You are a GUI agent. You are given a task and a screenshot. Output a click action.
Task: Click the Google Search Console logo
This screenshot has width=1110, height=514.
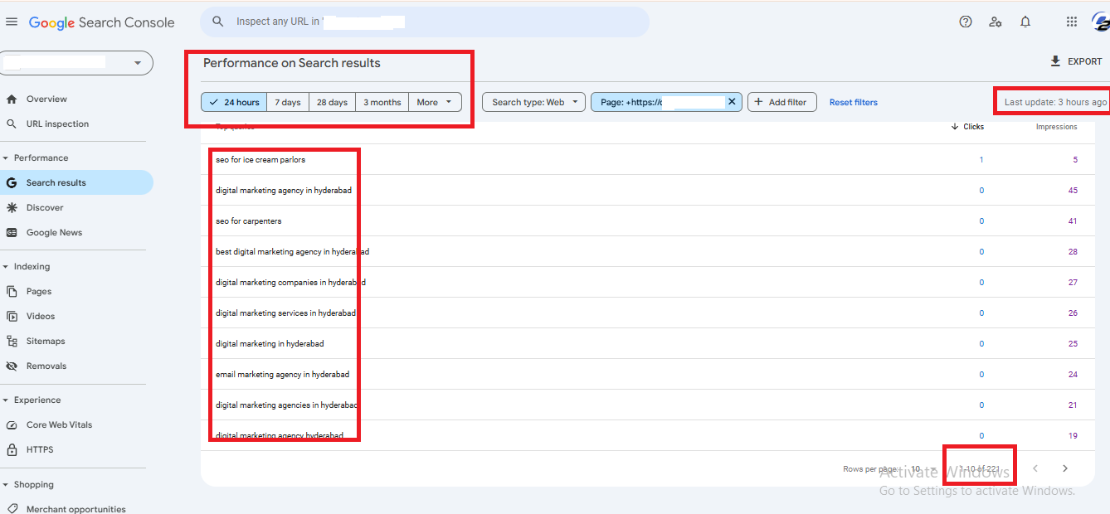pos(102,23)
